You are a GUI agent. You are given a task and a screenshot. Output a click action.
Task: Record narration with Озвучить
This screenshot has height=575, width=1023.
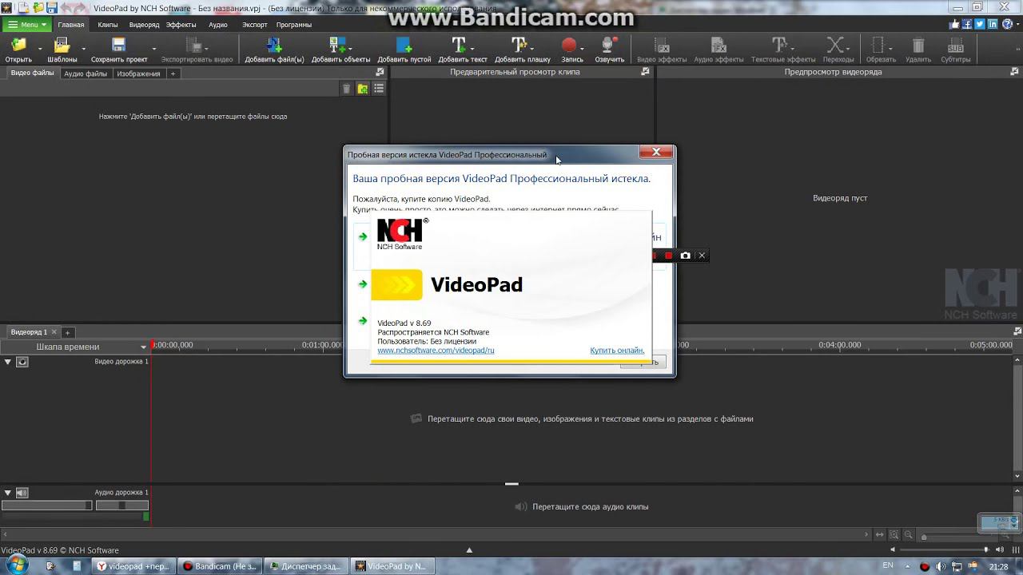click(609, 50)
